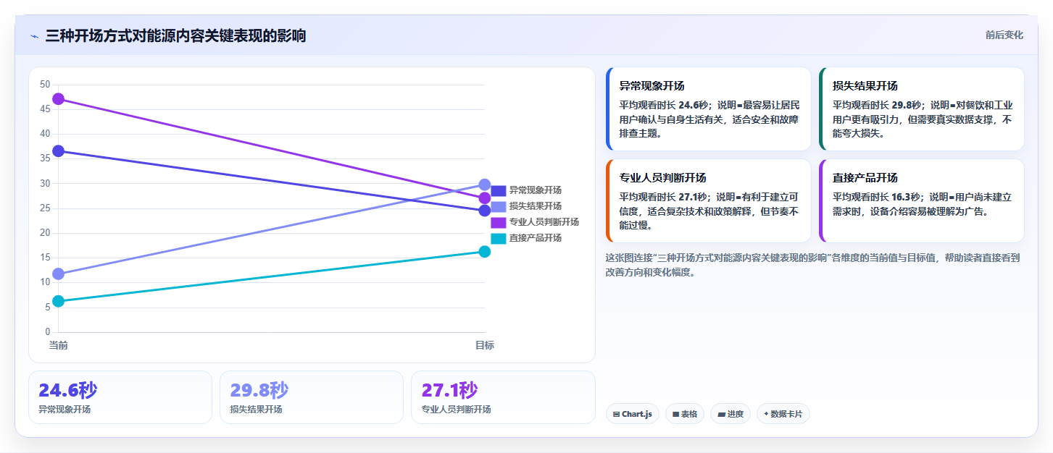Click indigo data point at 36.5 on 当前

tap(59, 151)
